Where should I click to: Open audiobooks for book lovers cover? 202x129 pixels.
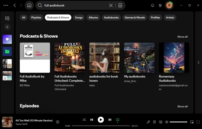click(x=104, y=58)
